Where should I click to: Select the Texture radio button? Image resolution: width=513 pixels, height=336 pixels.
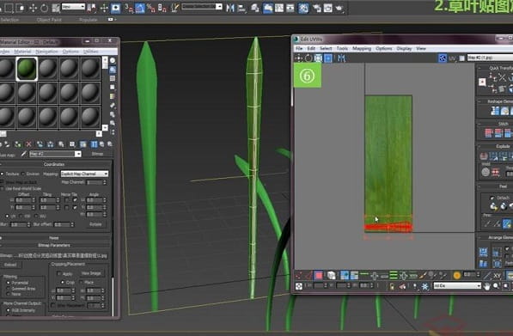[x=2, y=174]
